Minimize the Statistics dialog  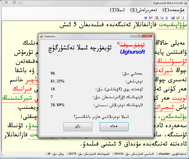point(134,36)
